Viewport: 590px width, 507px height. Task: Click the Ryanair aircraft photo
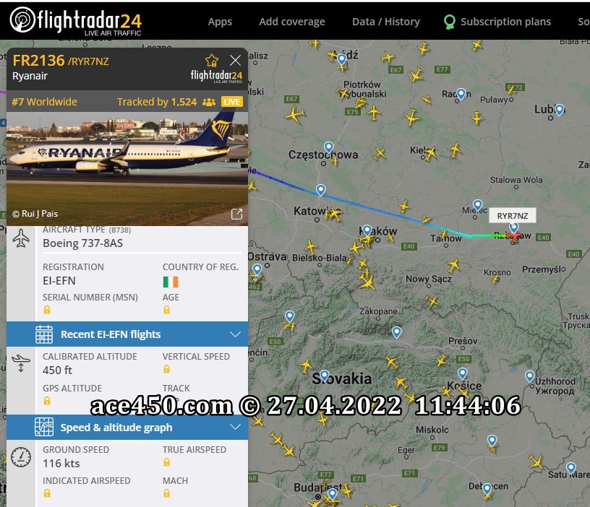(x=127, y=169)
